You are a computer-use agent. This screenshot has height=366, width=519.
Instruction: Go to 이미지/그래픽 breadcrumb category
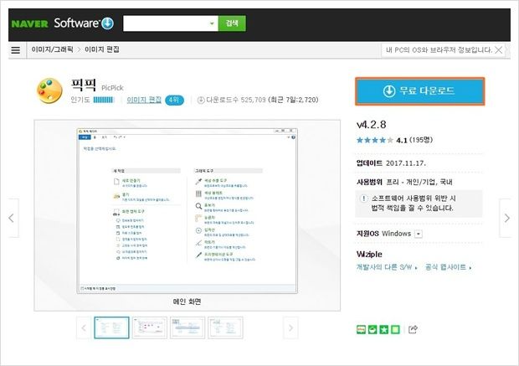52,49
